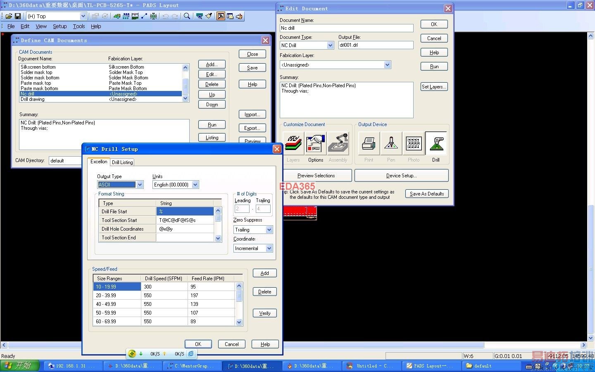Open the Tools menu
595x372 pixels.
[79, 26]
